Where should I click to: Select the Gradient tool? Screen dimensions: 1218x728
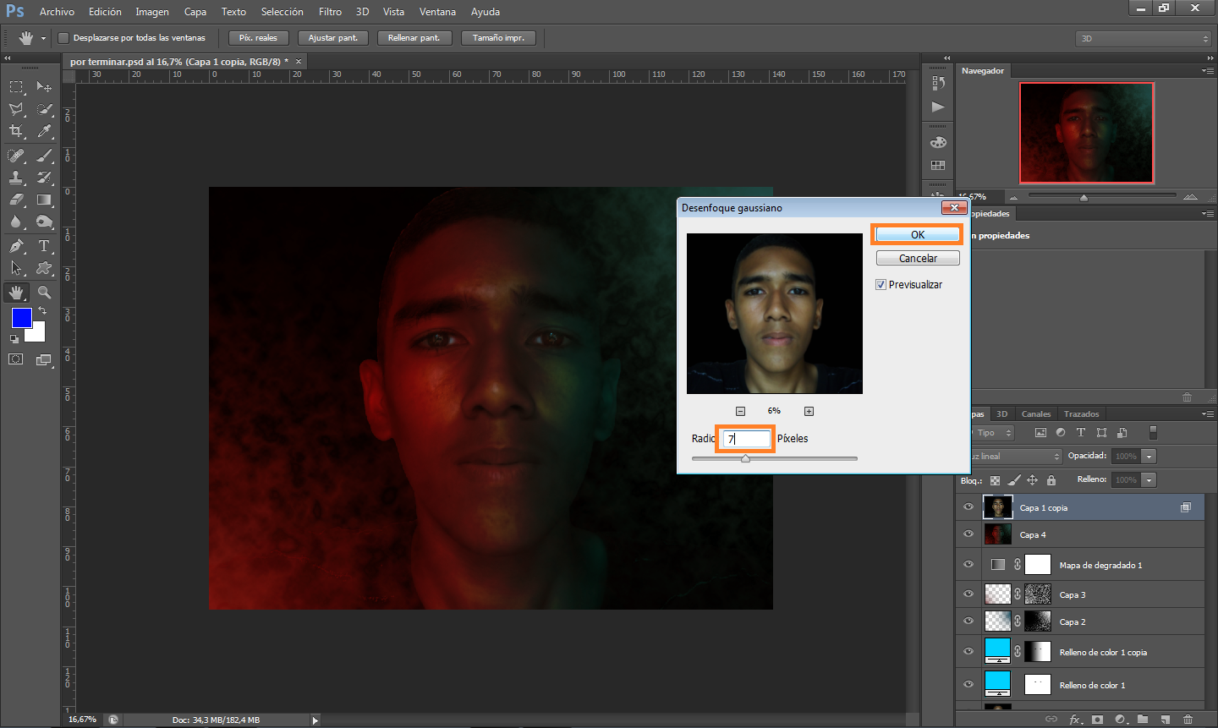pos(44,200)
